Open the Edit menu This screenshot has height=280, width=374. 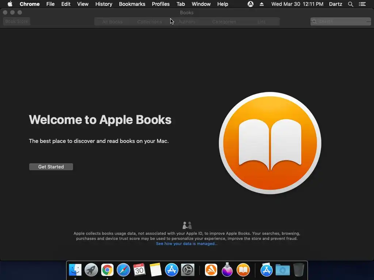click(66, 4)
